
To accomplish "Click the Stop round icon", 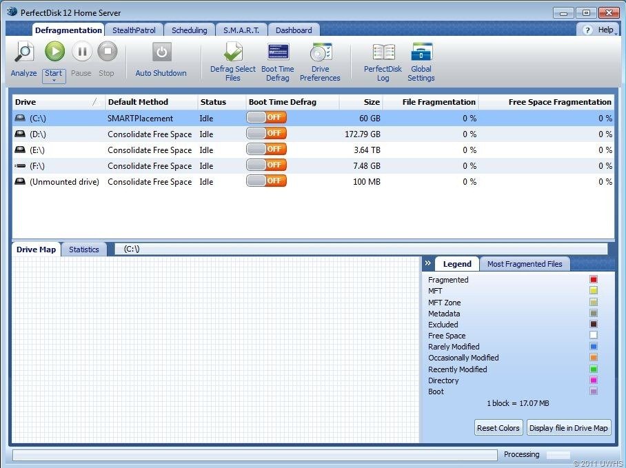I will 108,51.
